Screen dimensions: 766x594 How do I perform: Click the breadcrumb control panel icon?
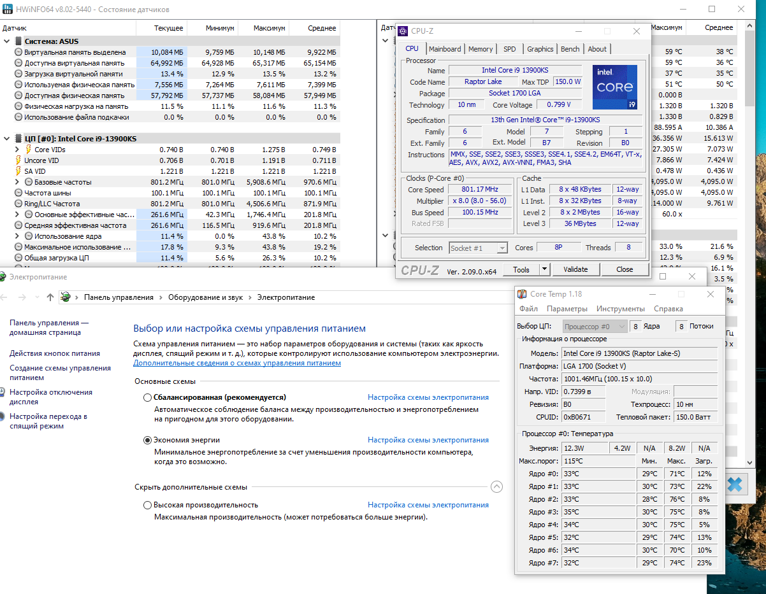tap(65, 297)
